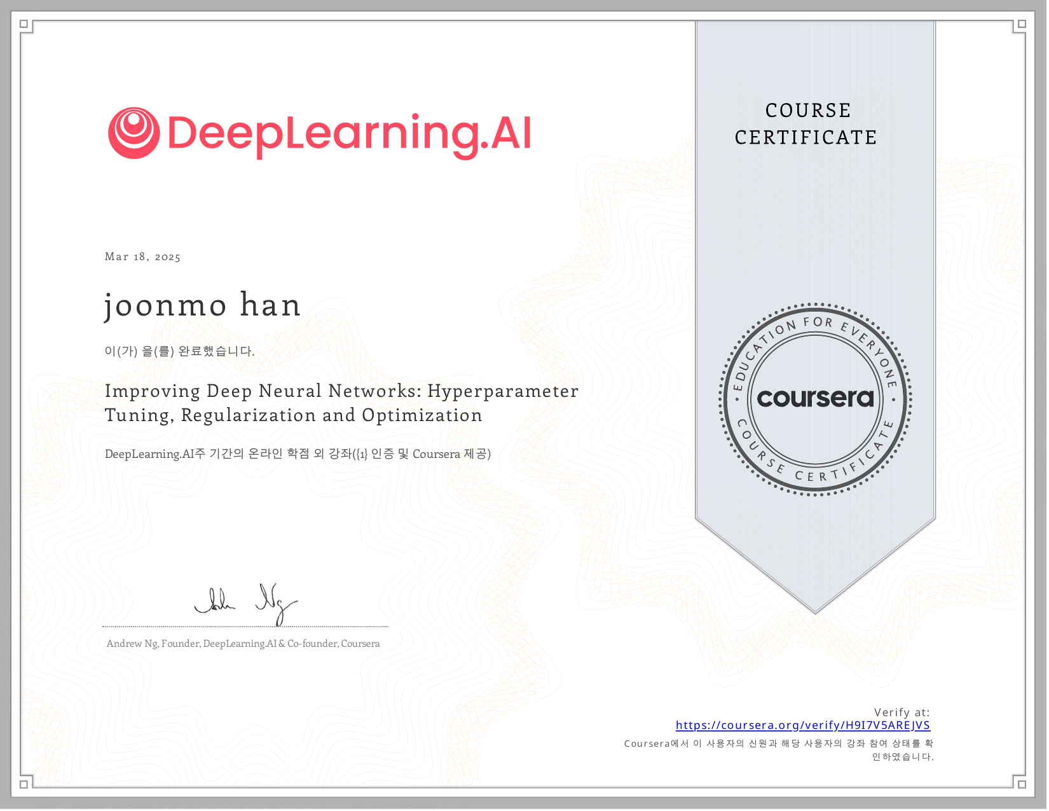1049x811 pixels.
Task: Click the 'Tuning, Regularization and Optimization' line
Action: coord(293,415)
